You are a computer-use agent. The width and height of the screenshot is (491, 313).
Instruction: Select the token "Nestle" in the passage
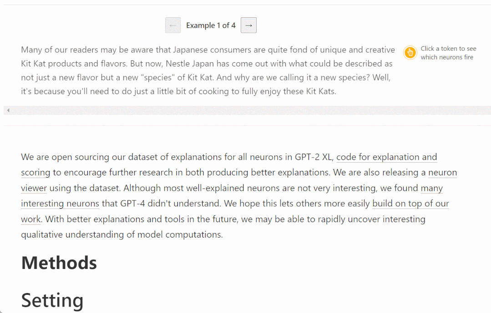179,64
